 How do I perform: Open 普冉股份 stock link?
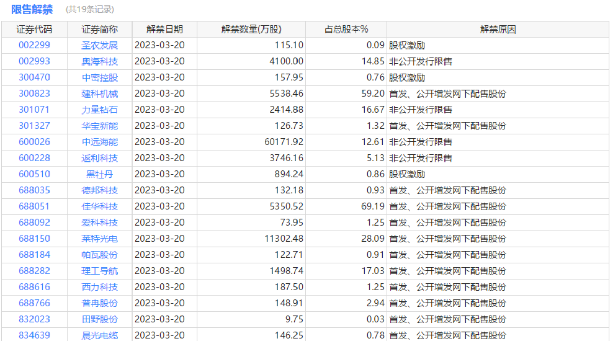point(100,303)
